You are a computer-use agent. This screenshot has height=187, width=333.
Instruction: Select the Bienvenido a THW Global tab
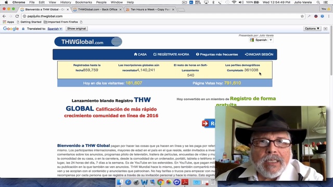[x=44, y=9]
